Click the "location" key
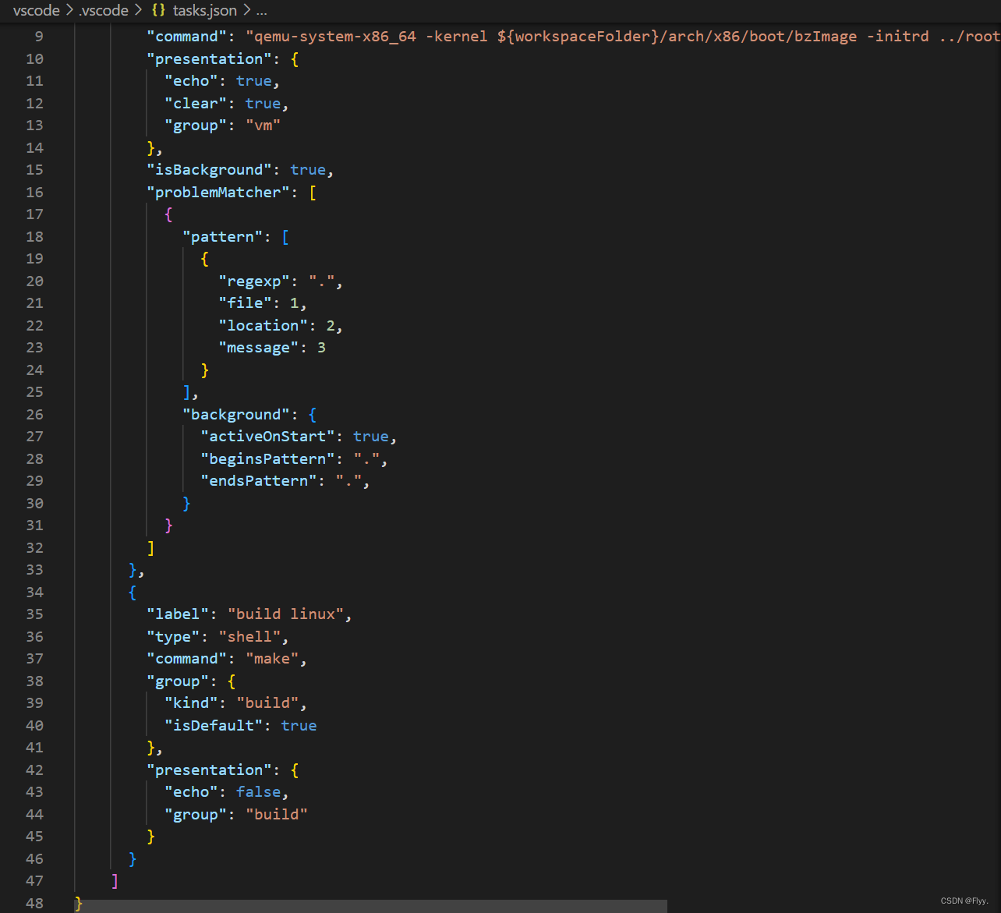The width and height of the screenshot is (1001, 913). point(263,326)
